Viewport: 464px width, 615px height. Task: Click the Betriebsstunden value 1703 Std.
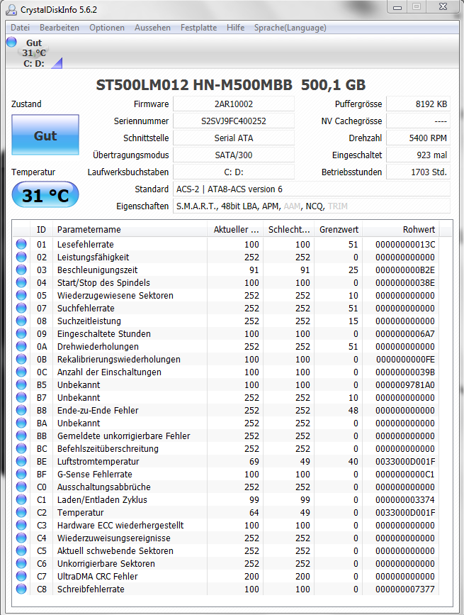418,172
